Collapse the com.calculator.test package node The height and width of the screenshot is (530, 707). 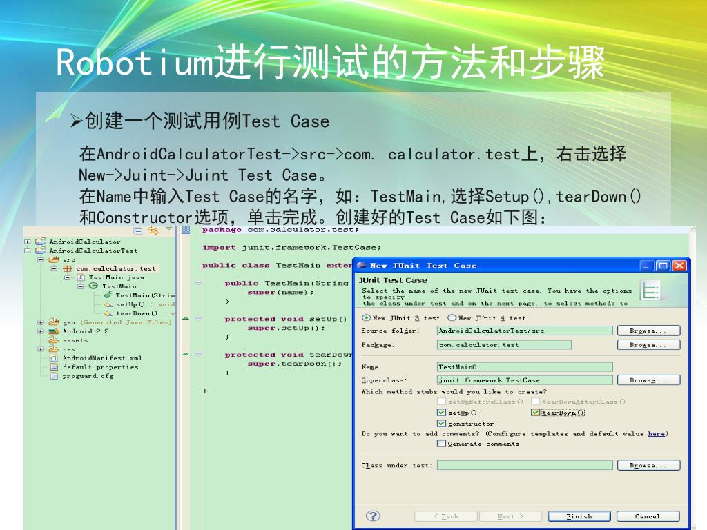point(54,268)
